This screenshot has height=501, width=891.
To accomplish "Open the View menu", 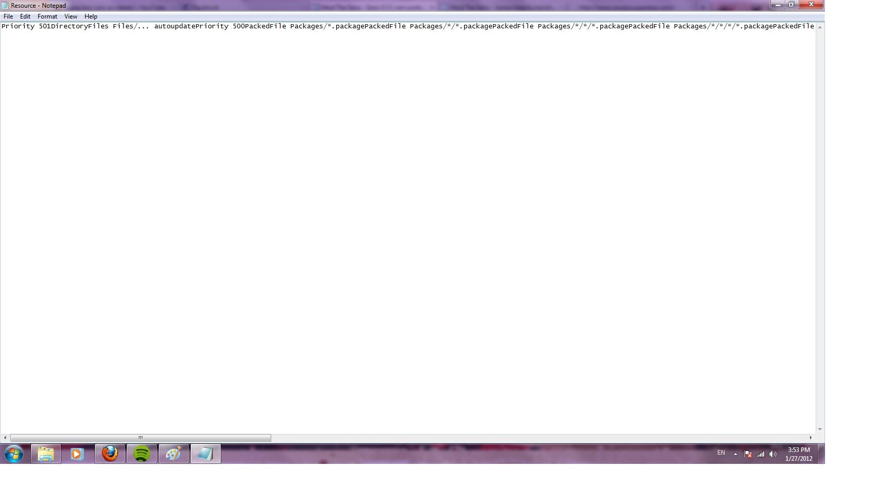I will click(71, 16).
